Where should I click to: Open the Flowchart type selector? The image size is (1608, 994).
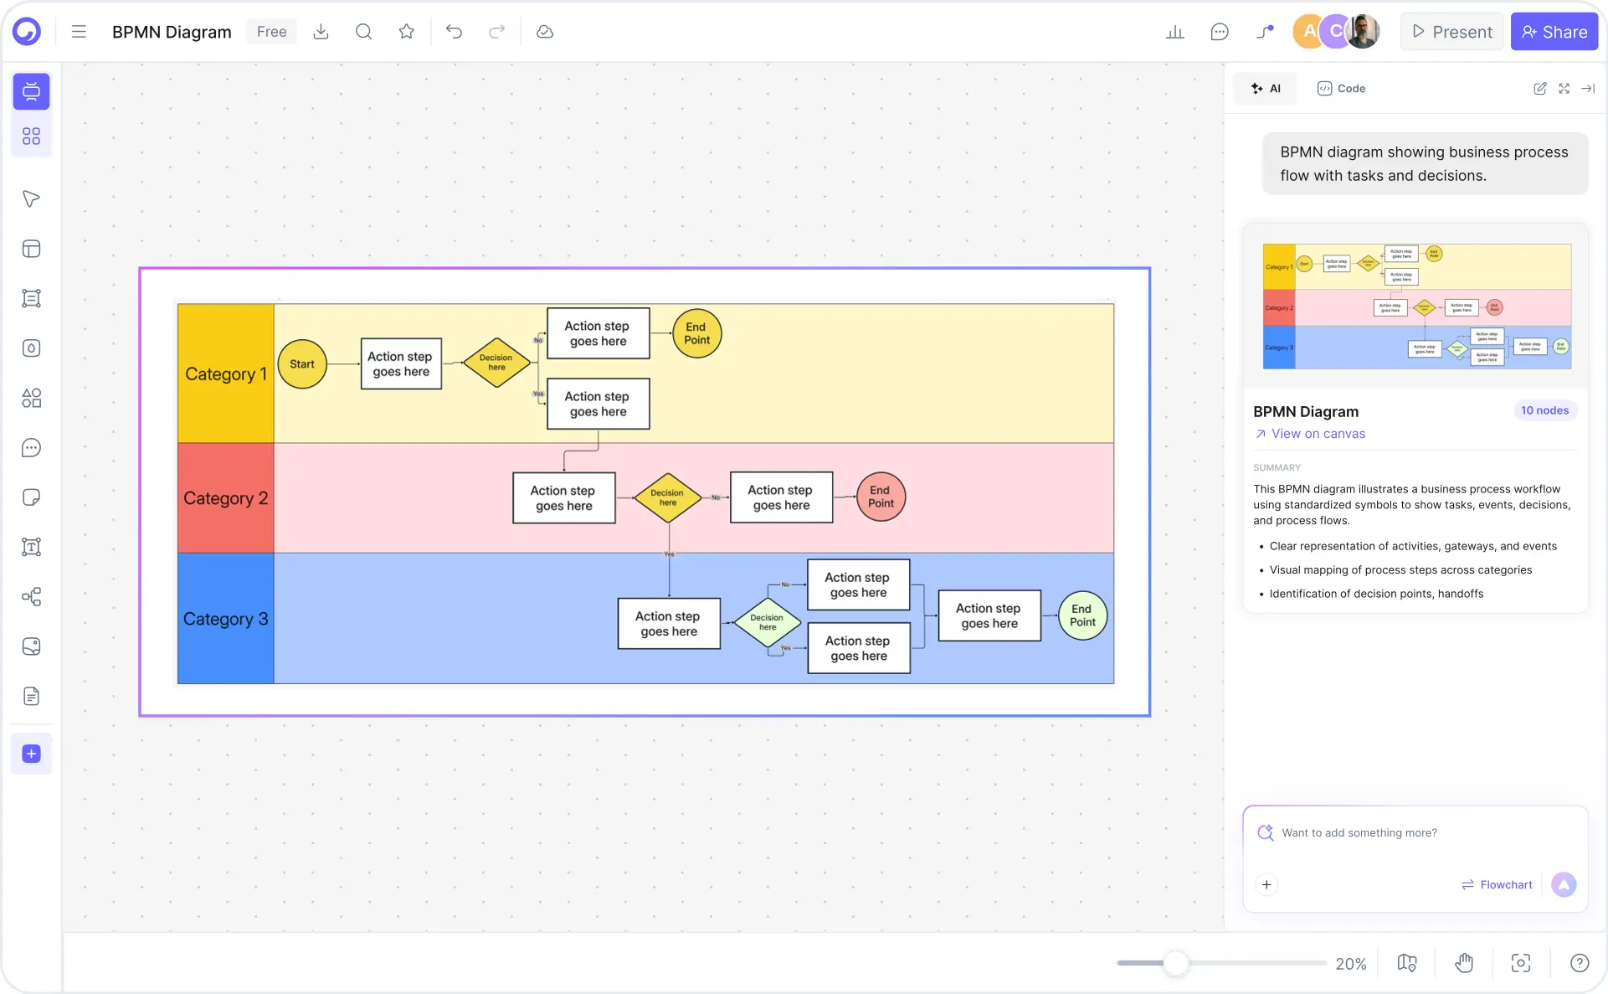point(1497,884)
